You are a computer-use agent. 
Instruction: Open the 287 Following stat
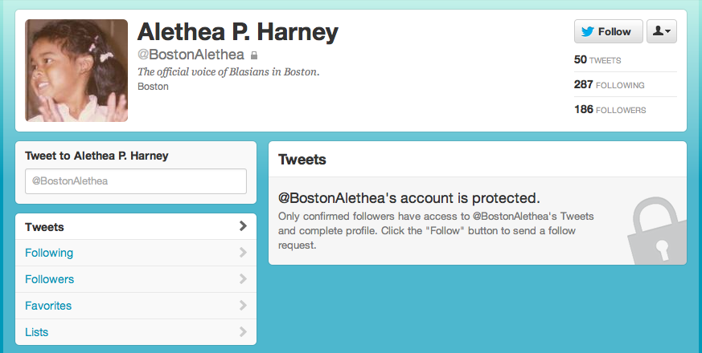point(609,85)
